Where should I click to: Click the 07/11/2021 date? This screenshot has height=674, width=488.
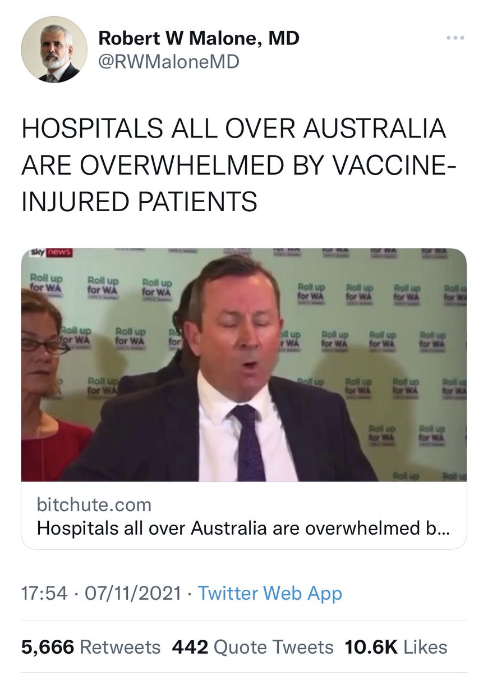[x=132, y=594]
